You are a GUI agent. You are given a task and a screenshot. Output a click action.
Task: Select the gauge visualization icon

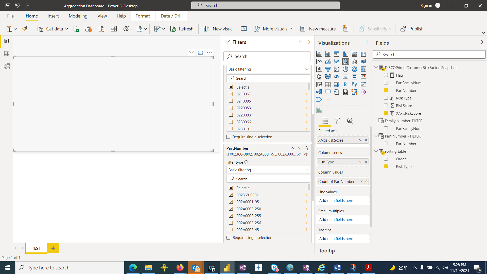pyautogui.click(x=337, y=77)
